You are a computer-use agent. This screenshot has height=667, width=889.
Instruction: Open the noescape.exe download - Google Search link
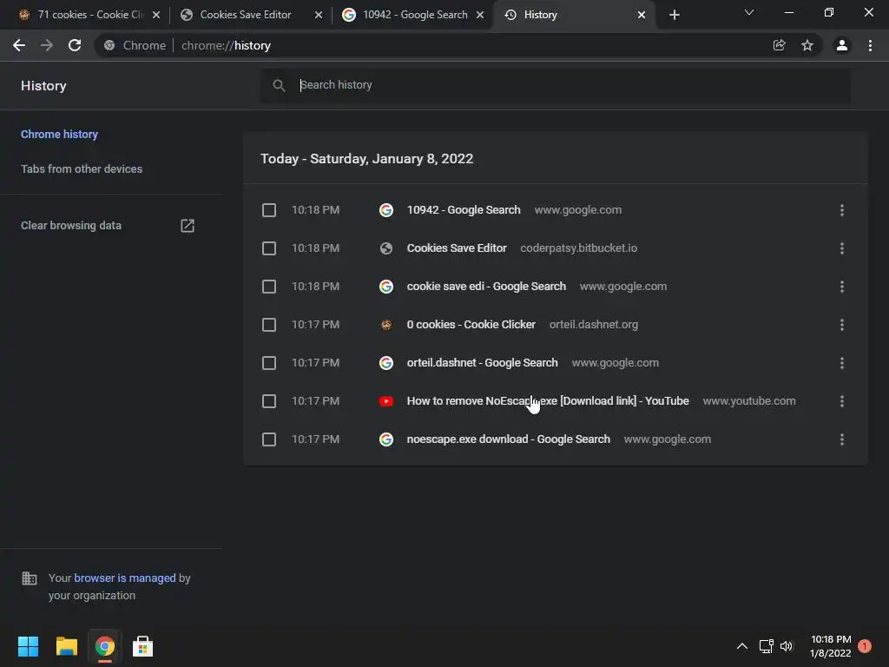(x=508, y=439)
